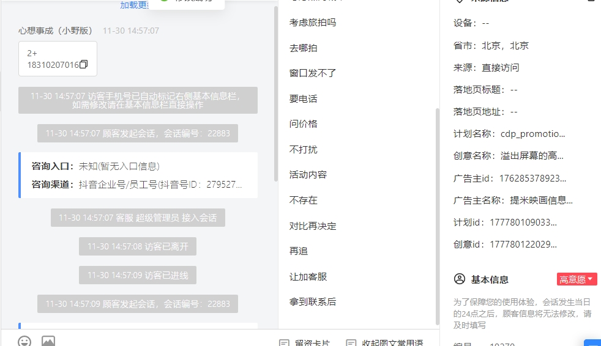Viewport: 601px width, 346px height.
Task: Click the visitor name 心想事成（小野版）
Action: click(55, 31)
